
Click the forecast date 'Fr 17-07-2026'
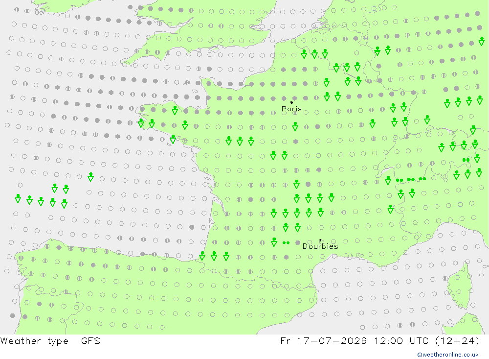323,340
